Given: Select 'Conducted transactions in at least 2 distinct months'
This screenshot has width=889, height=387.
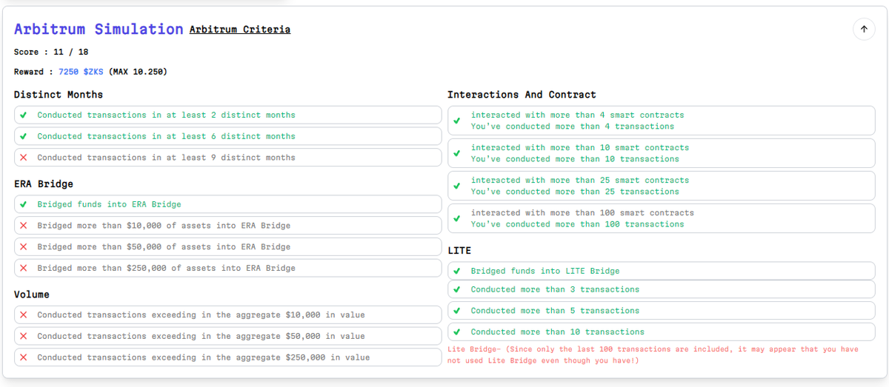Looking at the screenshot, I should click(166, 115).
